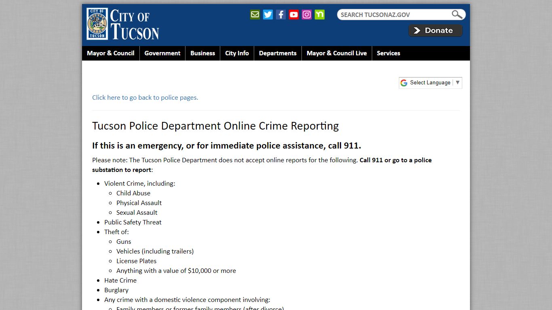The image size is (552, 310).
Task: Click the 'Theft of:' list item
Action: pyautogui.click(x=116, y=232)
